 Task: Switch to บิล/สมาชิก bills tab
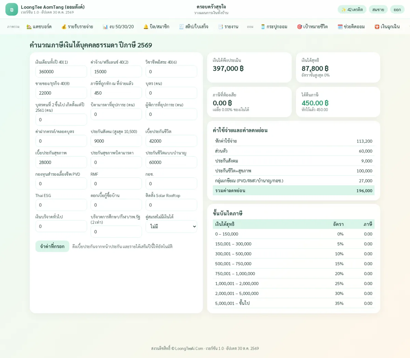point(156,27)
